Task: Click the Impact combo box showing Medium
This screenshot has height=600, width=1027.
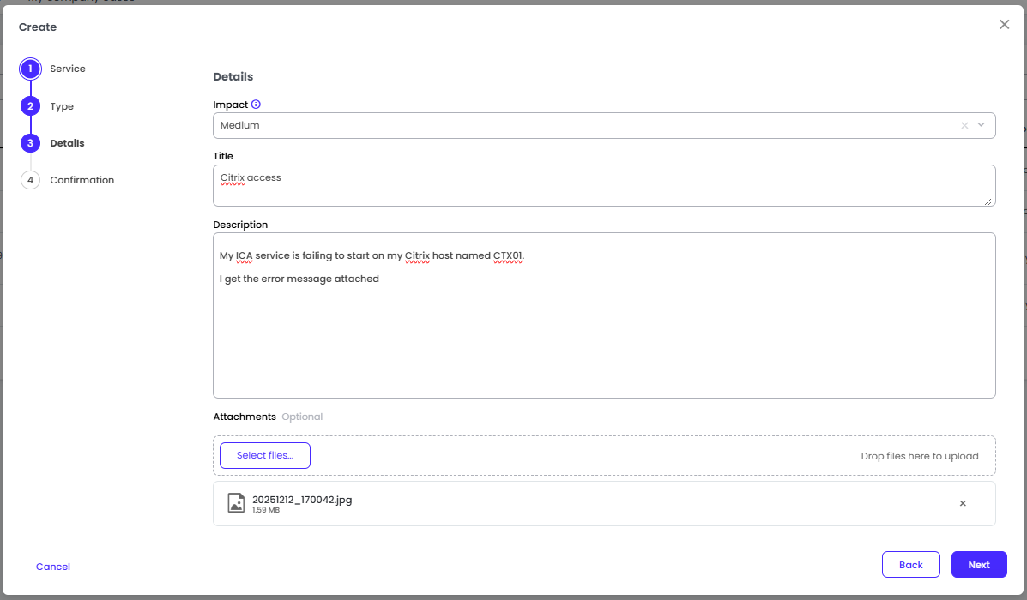Action: pos(583,125)
